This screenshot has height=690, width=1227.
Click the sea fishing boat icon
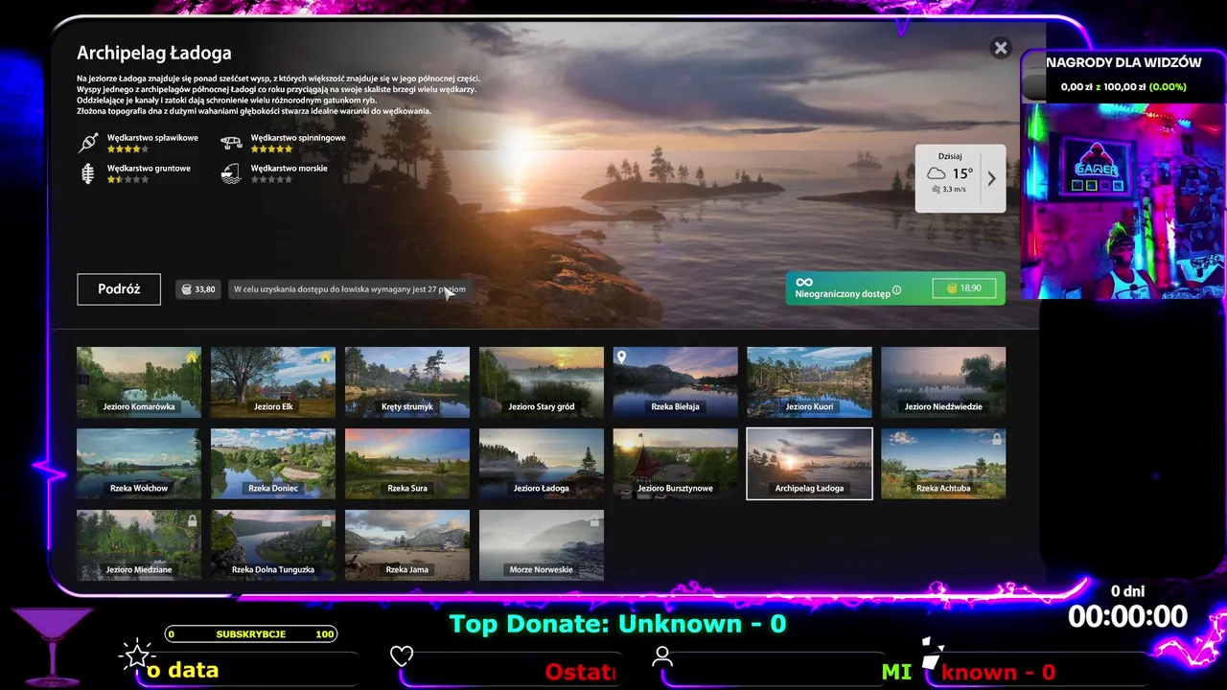(231, 173)
